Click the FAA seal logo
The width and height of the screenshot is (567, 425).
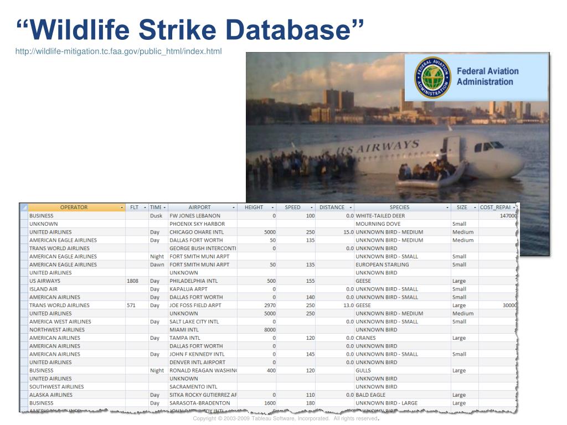(x=432, y=77)
